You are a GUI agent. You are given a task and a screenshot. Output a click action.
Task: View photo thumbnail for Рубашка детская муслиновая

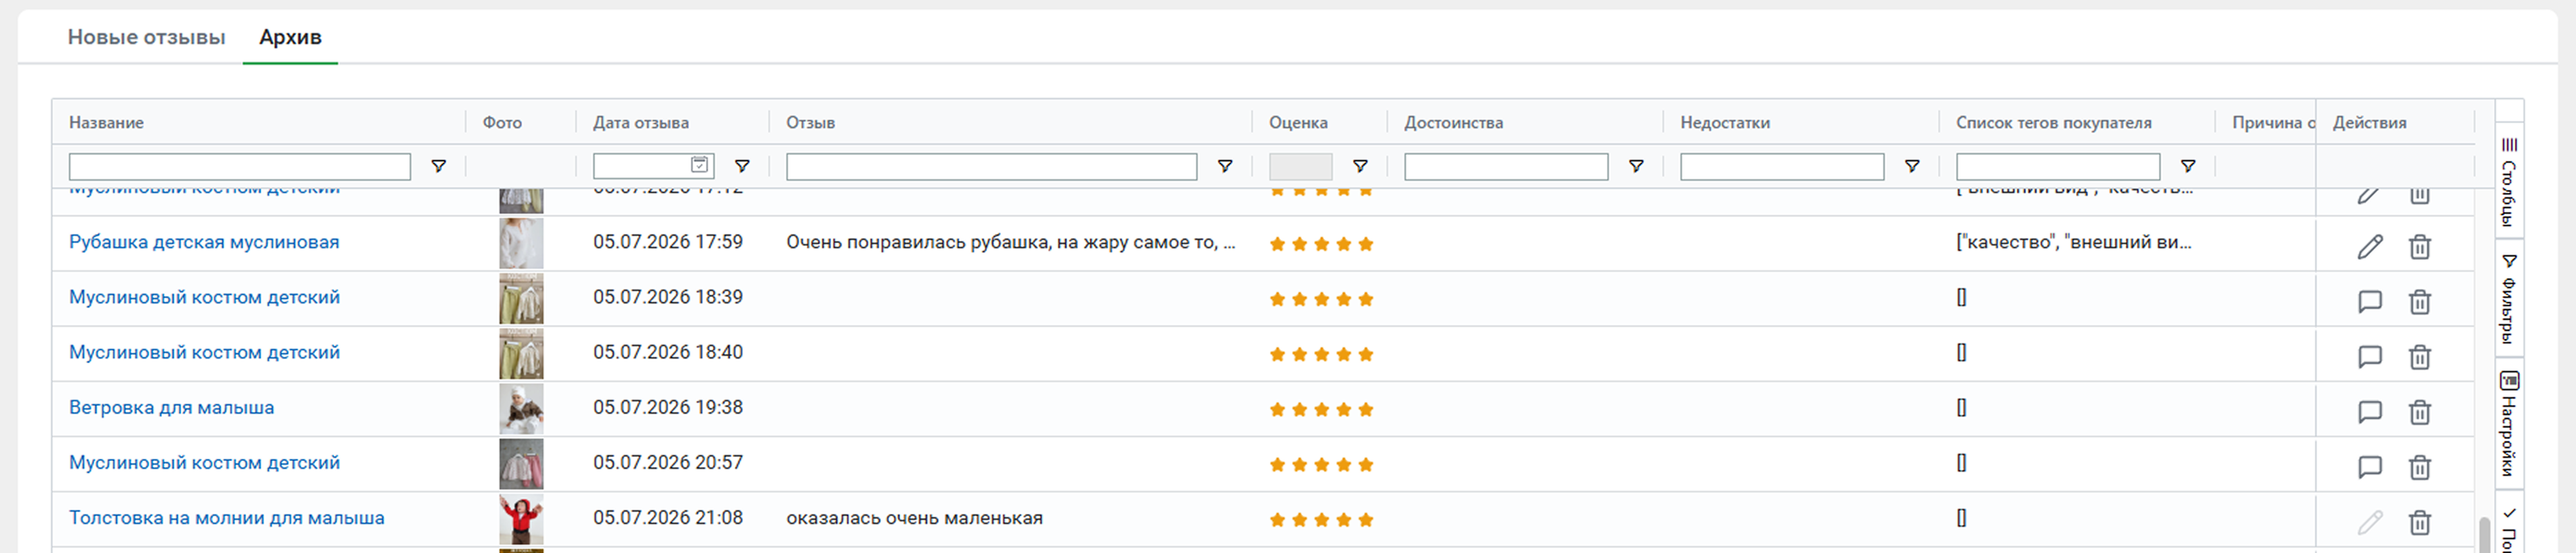pos(521,243)
